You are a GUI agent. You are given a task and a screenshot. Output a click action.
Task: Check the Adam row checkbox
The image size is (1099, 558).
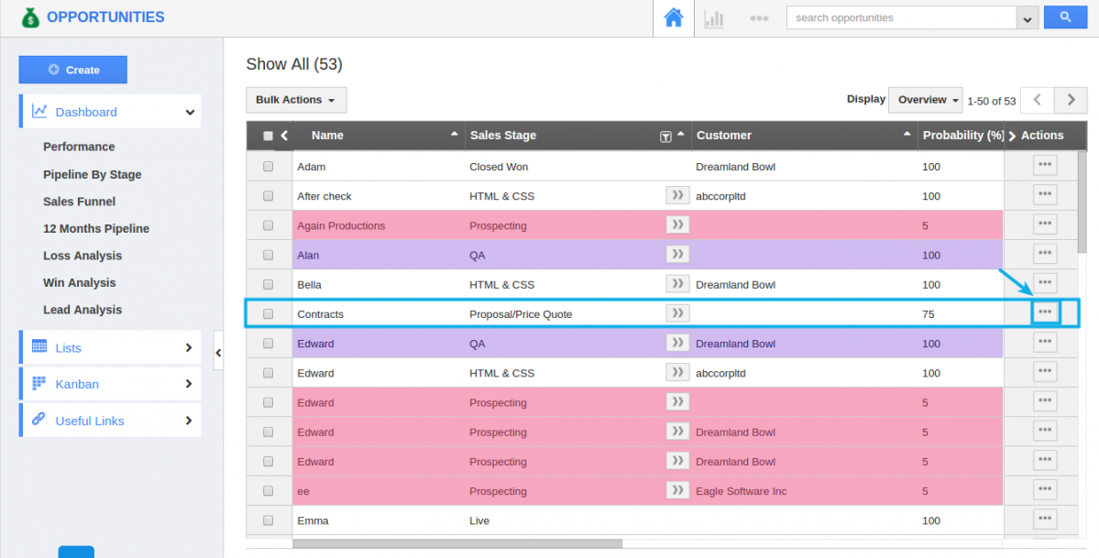tap(269, 167)
